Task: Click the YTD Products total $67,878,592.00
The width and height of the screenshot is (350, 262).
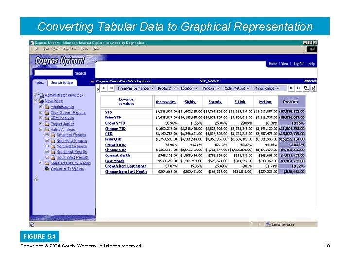Action: (292, 112)
